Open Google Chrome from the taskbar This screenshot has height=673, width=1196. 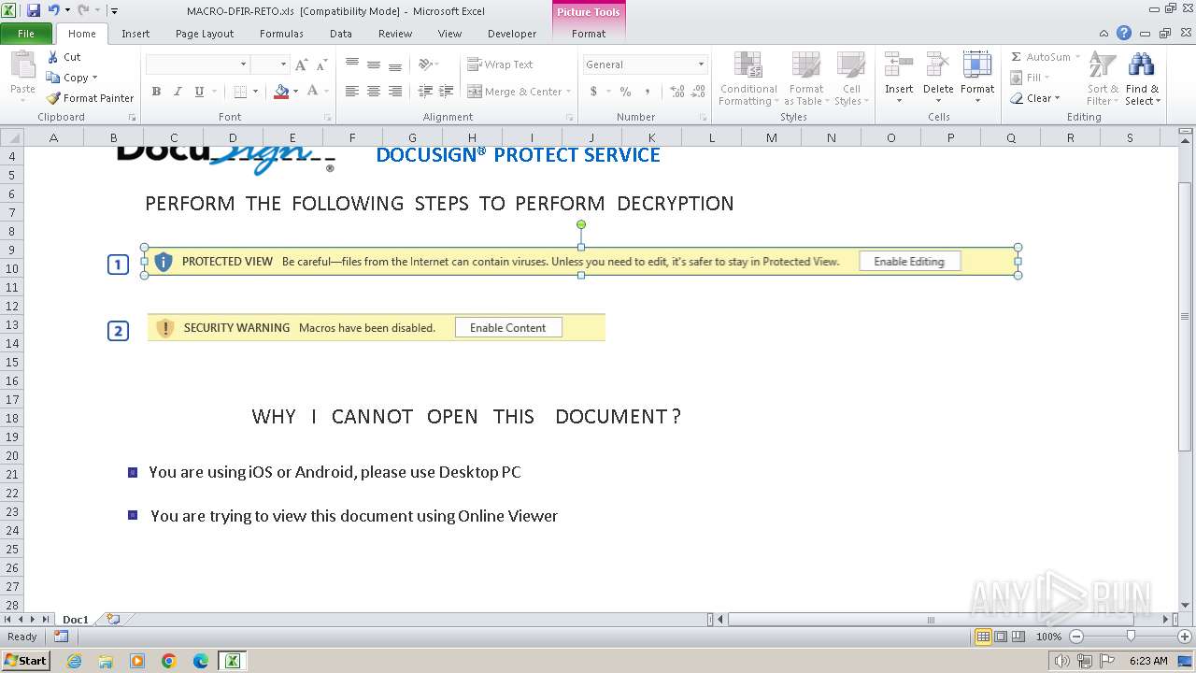coord(169,661)
